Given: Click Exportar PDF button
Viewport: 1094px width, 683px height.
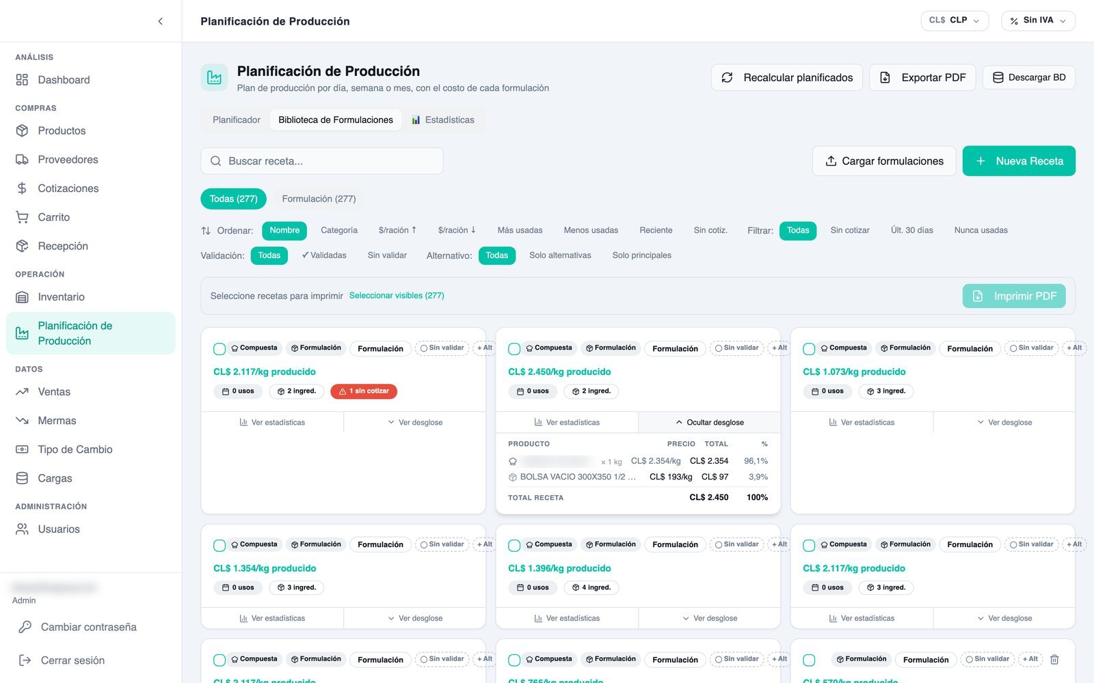Looking at the screenshot, I should pyautogui.click(x=922, y=77).
